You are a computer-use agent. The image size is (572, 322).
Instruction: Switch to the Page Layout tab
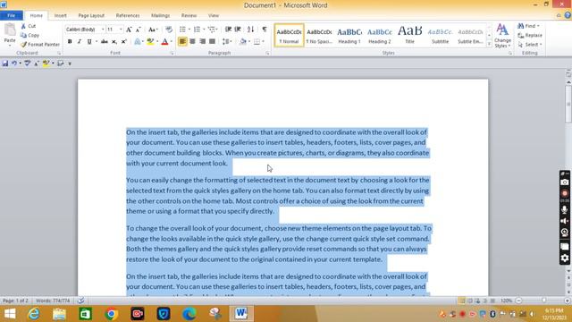(x=91, y=15)
